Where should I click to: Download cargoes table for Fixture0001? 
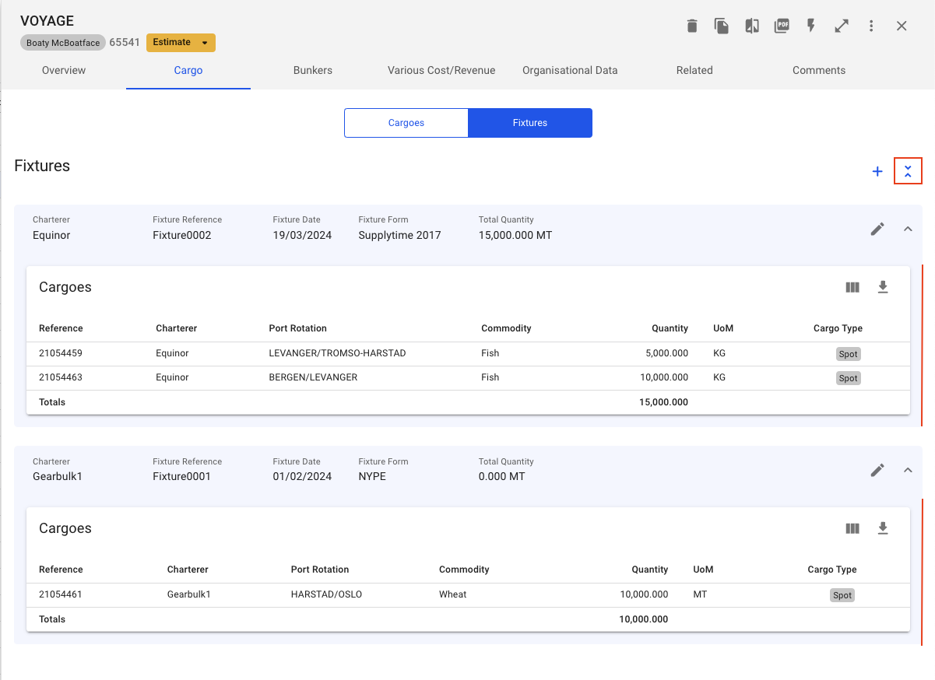(883, 528)
